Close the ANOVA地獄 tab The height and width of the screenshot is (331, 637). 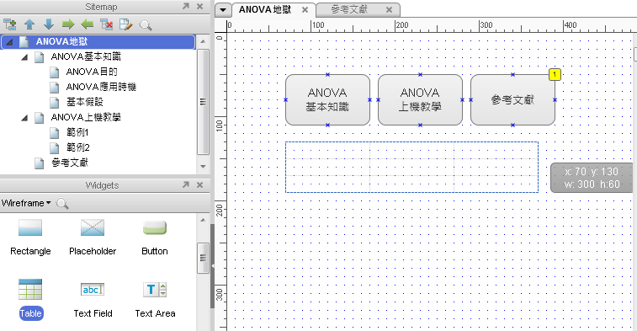pos(305,10)
